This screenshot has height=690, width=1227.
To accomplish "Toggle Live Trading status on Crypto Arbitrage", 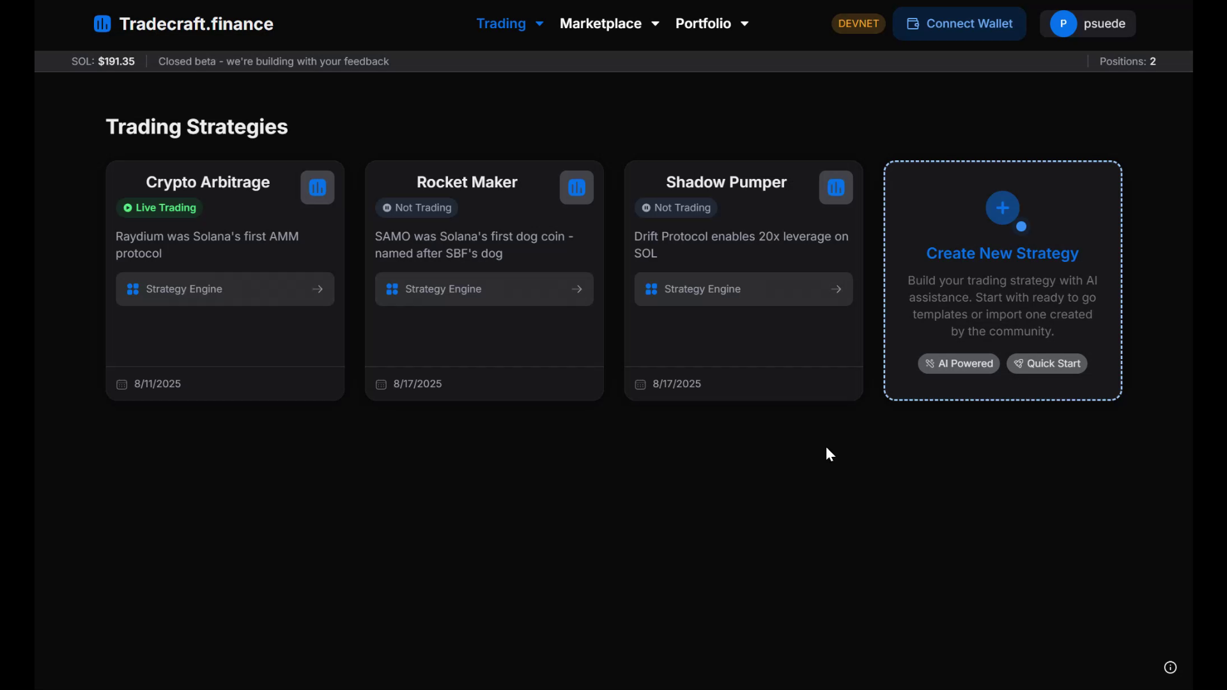I will pos(160,208).
